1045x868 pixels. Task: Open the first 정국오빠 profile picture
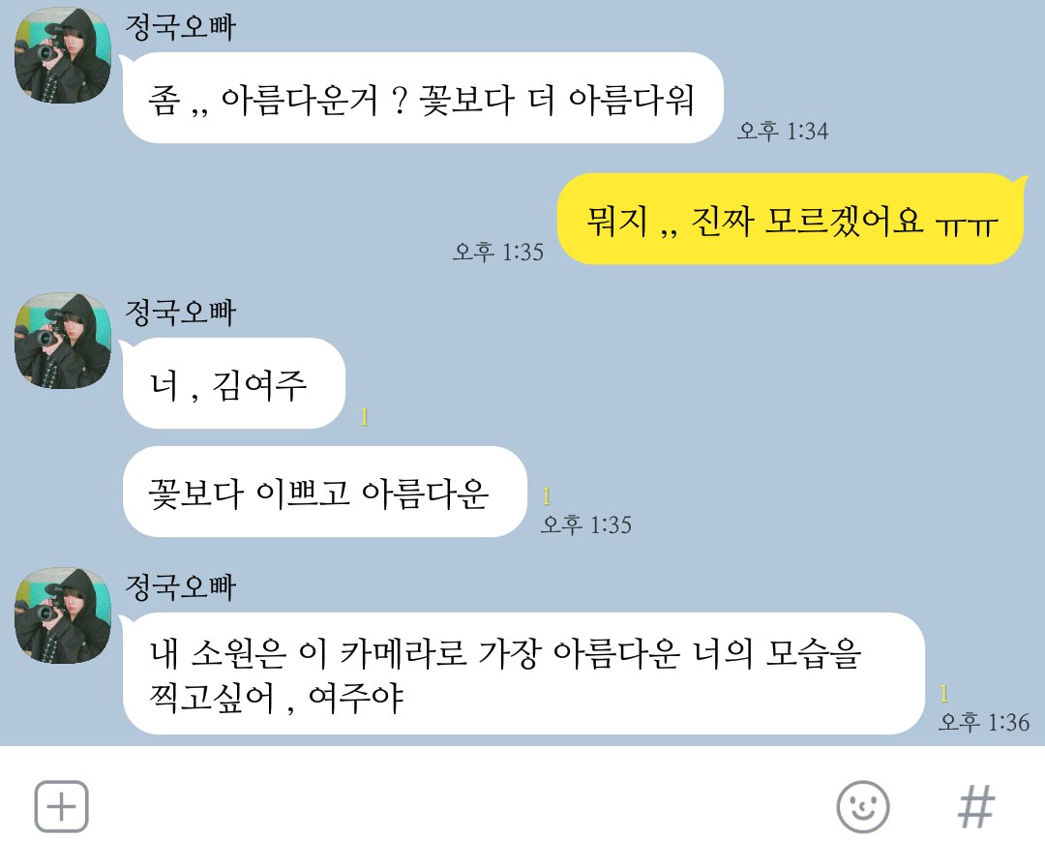(63, 56)
